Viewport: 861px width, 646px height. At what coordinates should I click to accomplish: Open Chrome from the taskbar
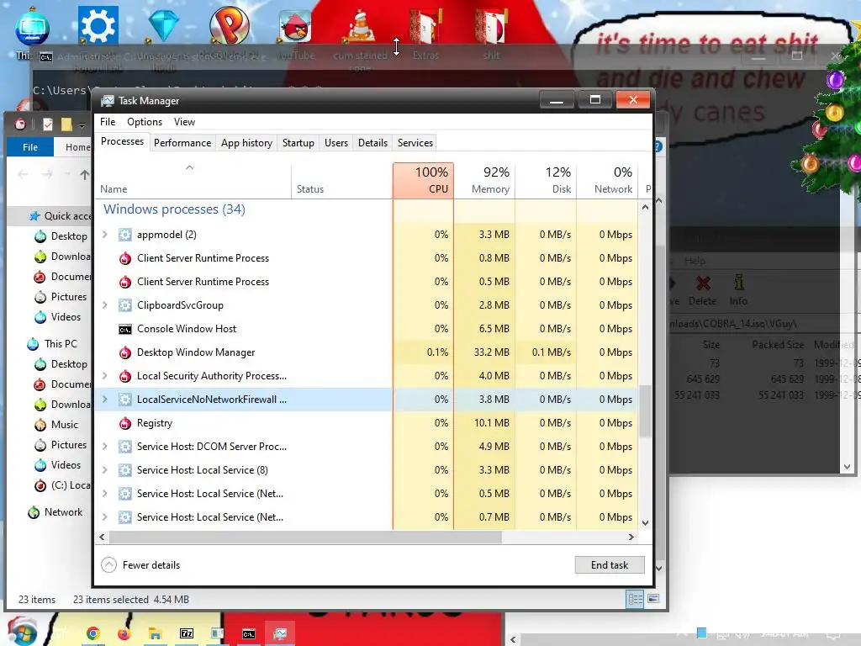[x=92, y=634]
